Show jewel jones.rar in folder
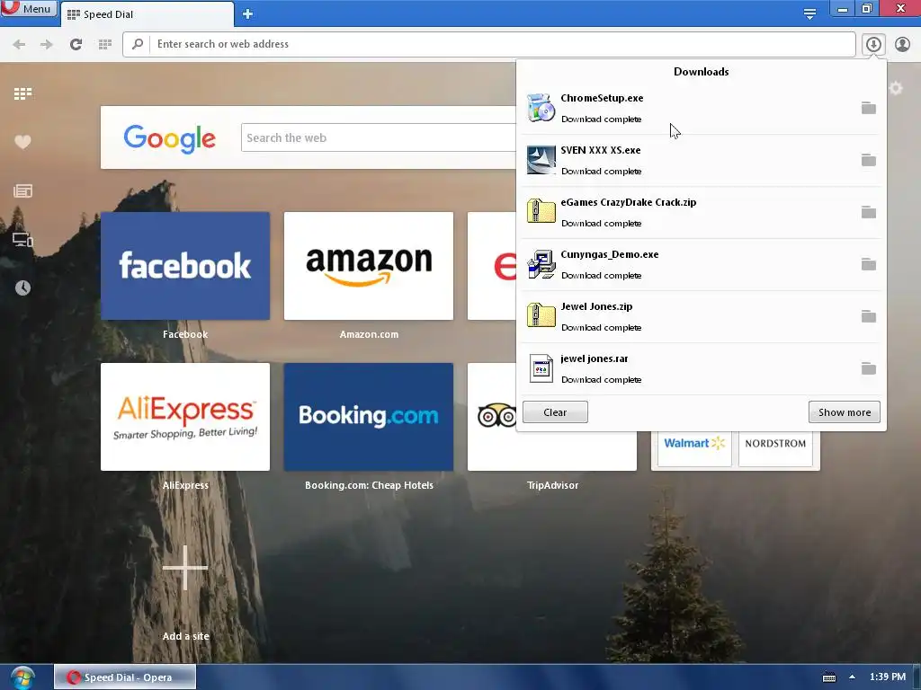The image size is (921, 690). point(868,368)
